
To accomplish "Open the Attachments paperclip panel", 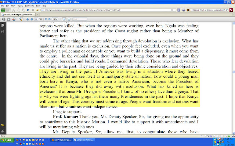I will pos(3,131).
